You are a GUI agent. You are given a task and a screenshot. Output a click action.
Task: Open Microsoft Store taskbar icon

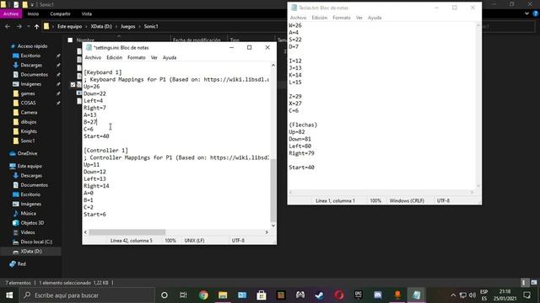point(262,295)
